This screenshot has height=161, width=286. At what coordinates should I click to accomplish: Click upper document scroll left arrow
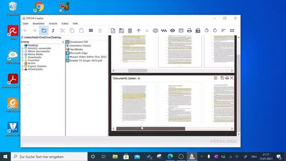(114, 71)
